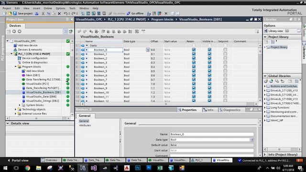The height and width of the screenshot is (172, 306).
Task: Click the forward arrow in project tree toolbar
Action: click(x=20, y=32)
